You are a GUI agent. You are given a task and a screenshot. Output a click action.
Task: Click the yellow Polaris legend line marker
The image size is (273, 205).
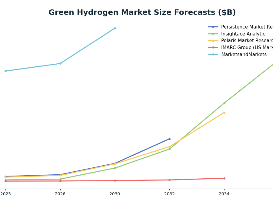[213, 41]
